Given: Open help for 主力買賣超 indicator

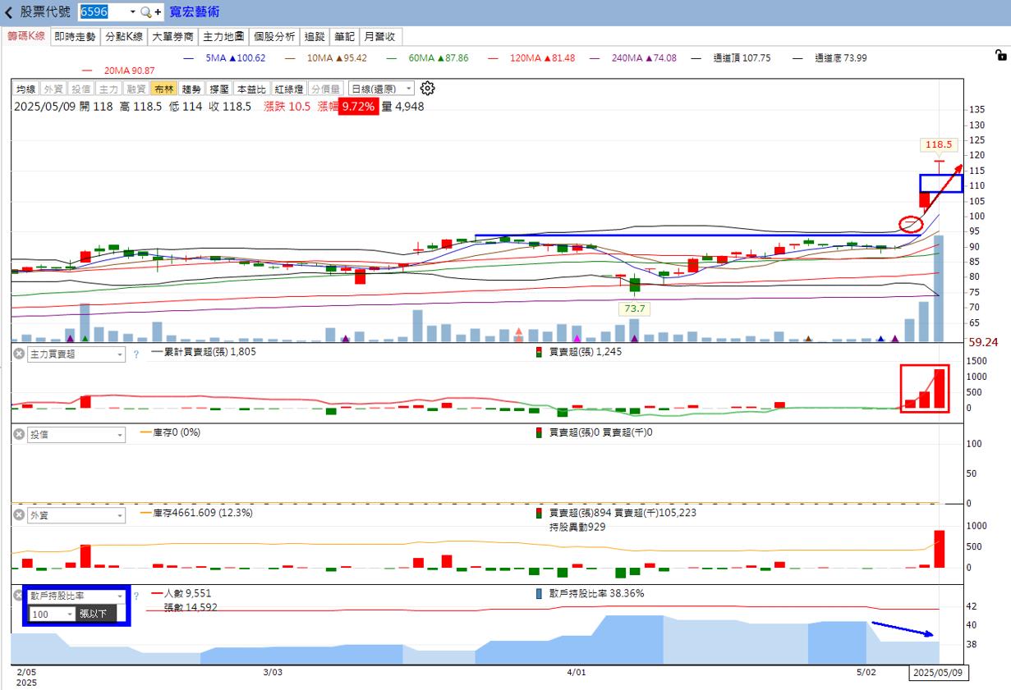Looking at the screenshot, I should 136,354.
